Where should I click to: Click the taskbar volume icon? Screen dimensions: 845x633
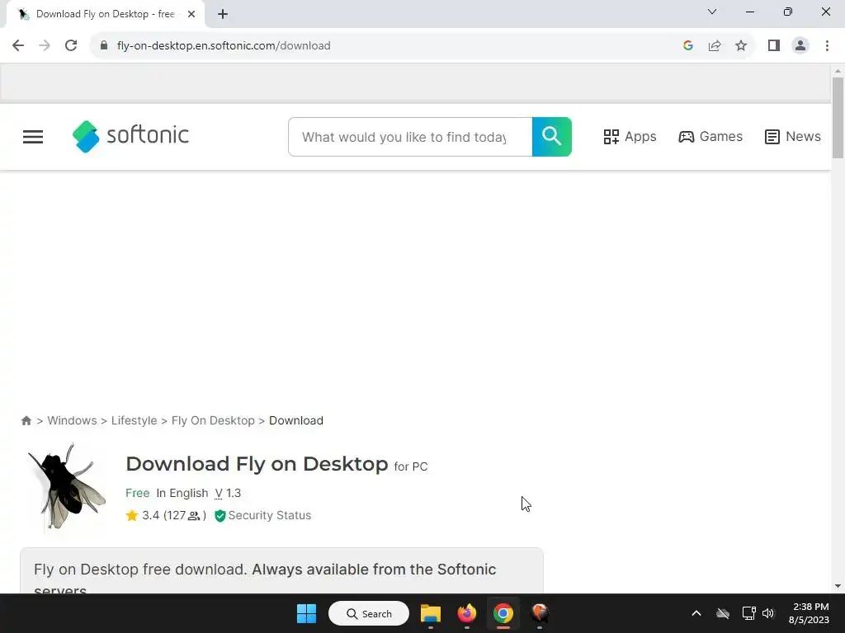coord(768,613)
